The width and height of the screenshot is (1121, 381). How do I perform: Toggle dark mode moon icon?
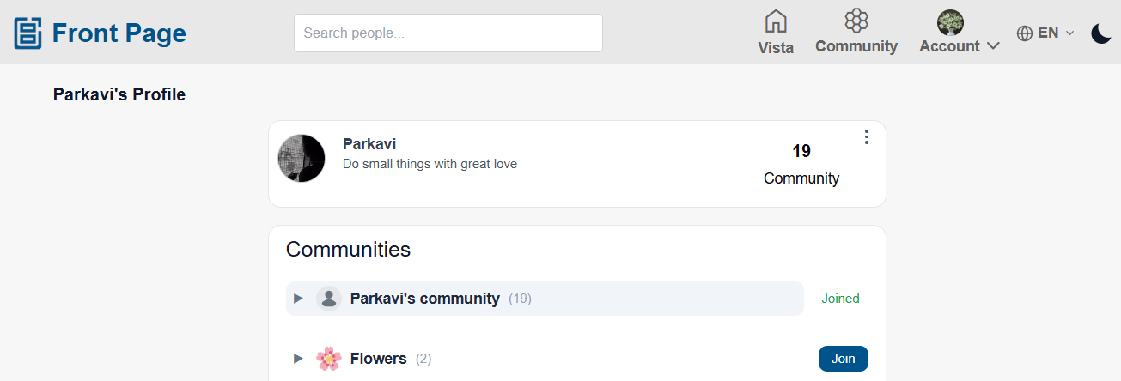(x=1101, y=33)
